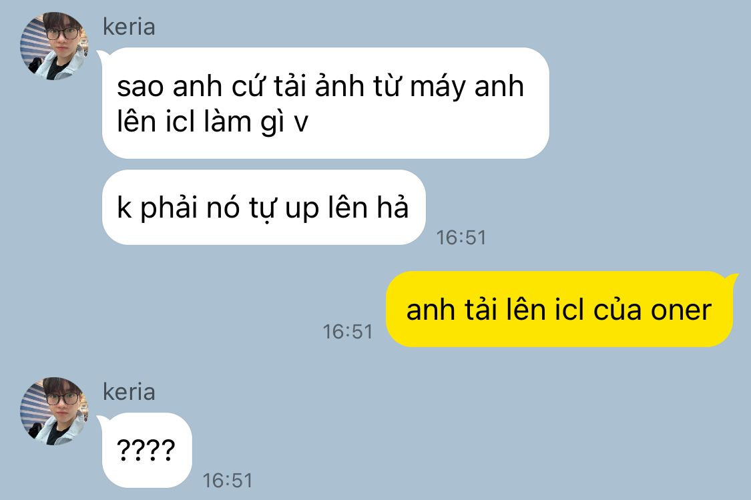
Task: Click 16:51 timestamp beside "k phải nó tự up" message
Action: (461, 238)
